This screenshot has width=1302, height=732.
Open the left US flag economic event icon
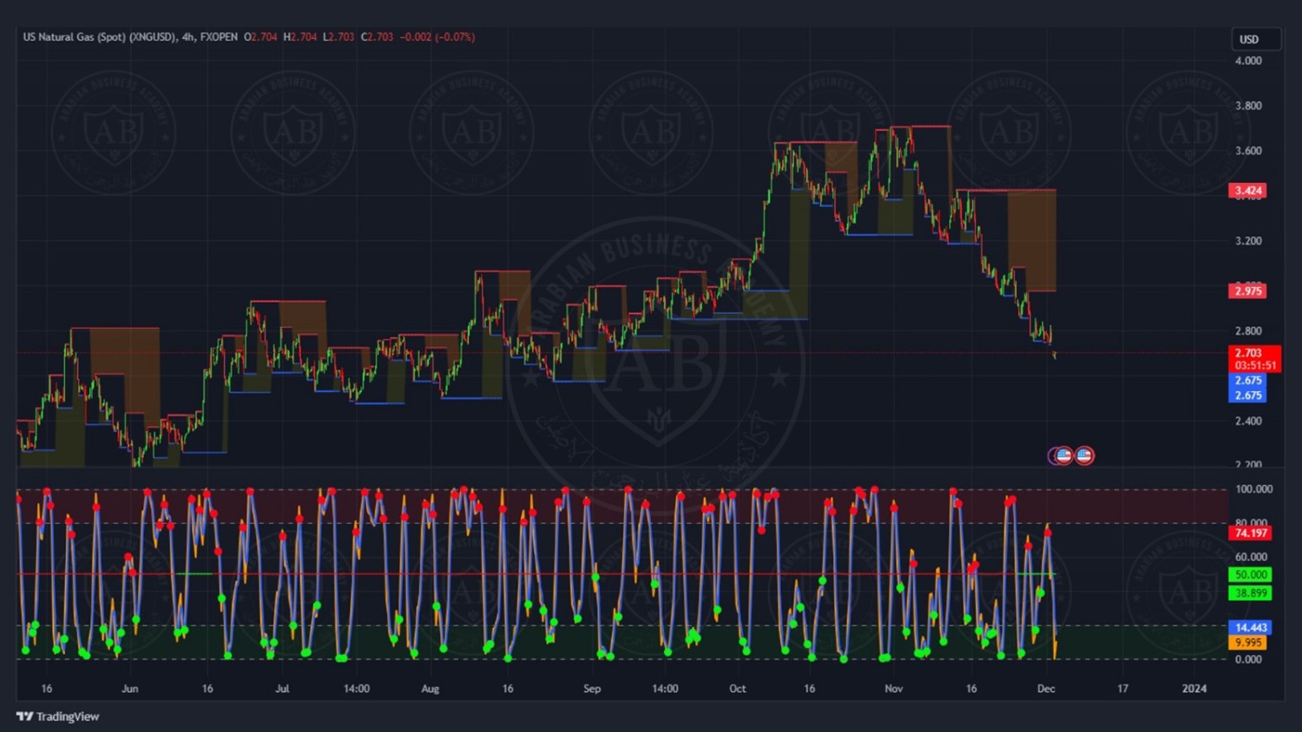(1062, 455)
